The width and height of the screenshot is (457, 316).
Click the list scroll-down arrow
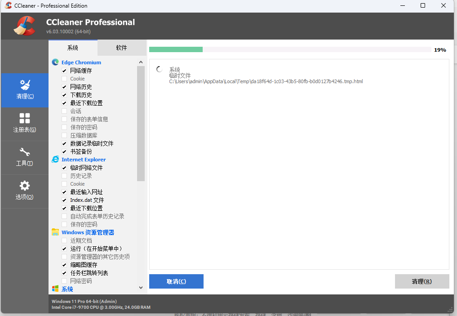pyautogui.click(x=141, y=288)
